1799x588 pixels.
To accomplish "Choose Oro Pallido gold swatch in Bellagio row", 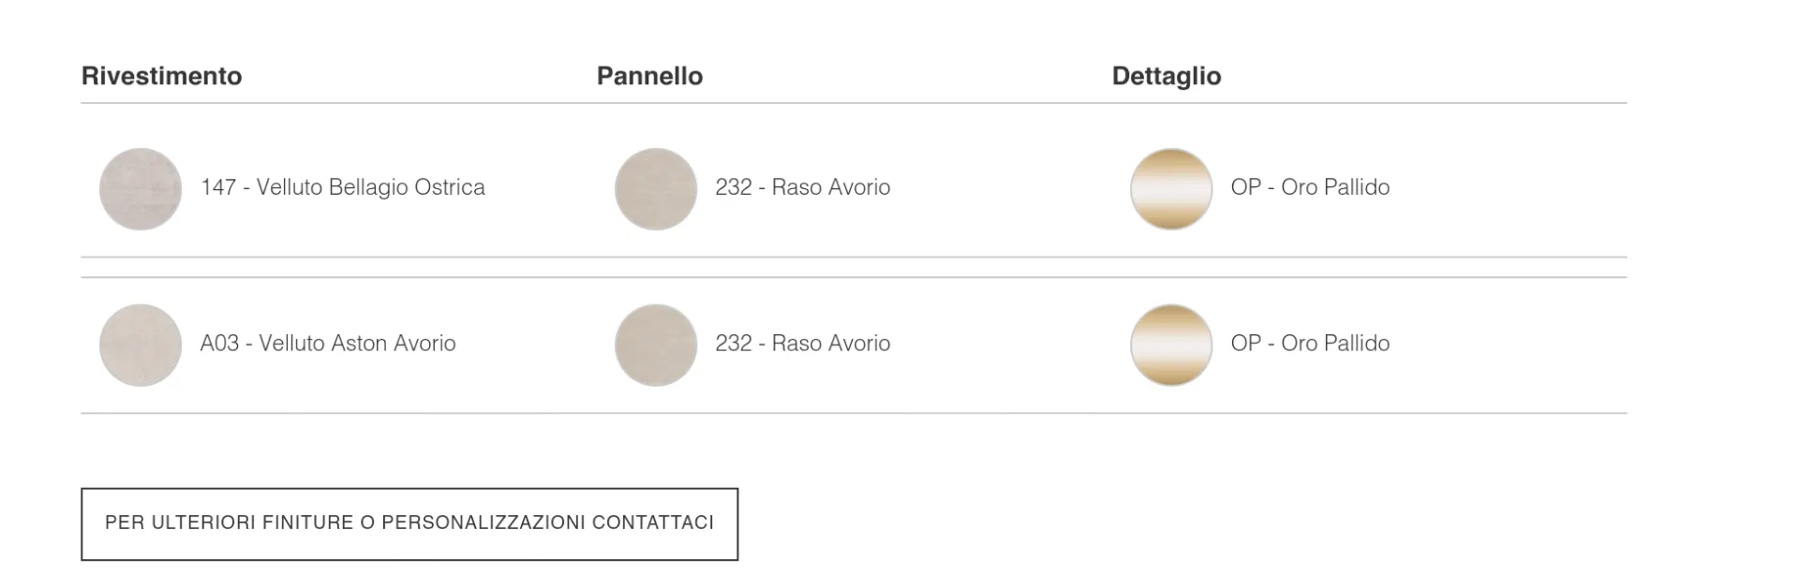I will (1171, 189).
